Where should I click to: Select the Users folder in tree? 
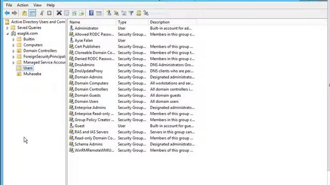click(x=28, y=68)
